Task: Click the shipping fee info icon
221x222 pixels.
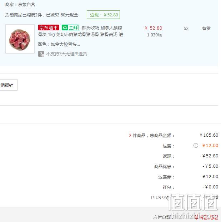Action: click(x=196, y=145)
